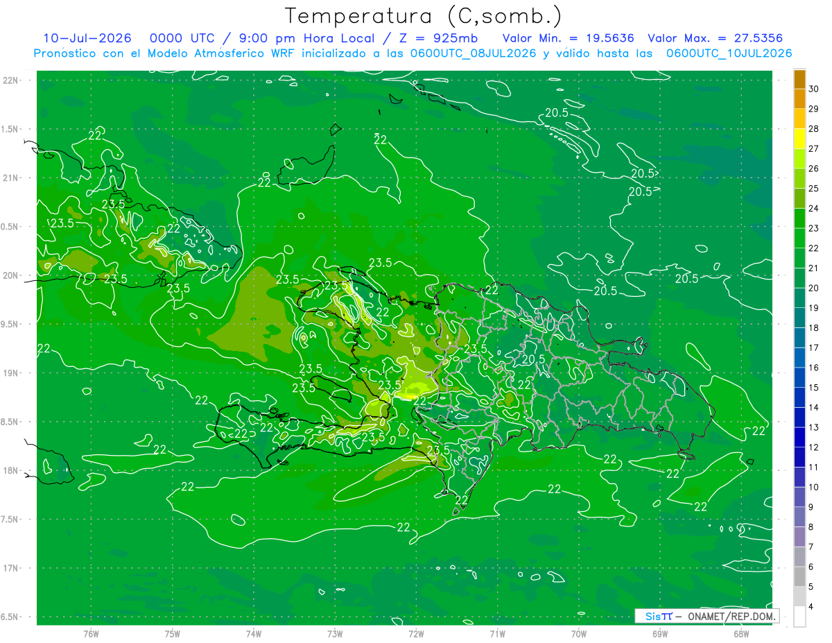Click the "Temperatura (C,somb.)" chart title
Image resolution: width=832 pixels, height=643 pixels.
click(424, 16)
